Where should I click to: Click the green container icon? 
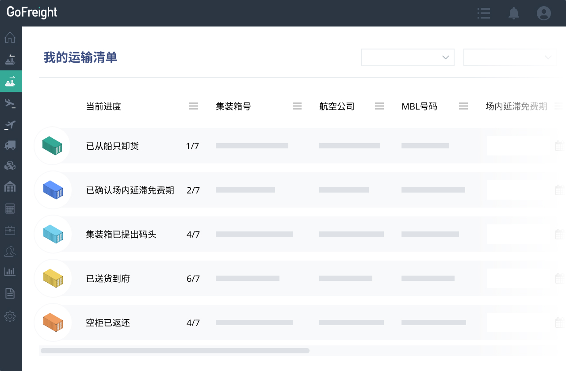52,146
